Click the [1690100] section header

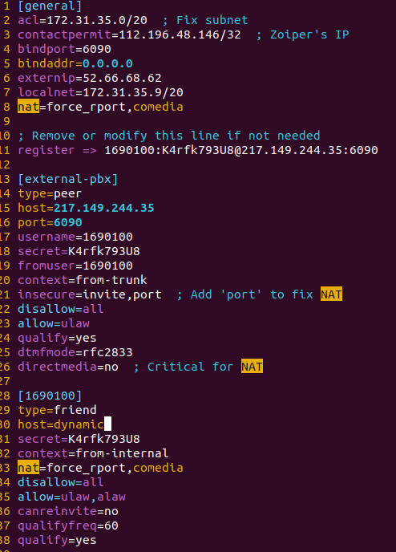50,396
